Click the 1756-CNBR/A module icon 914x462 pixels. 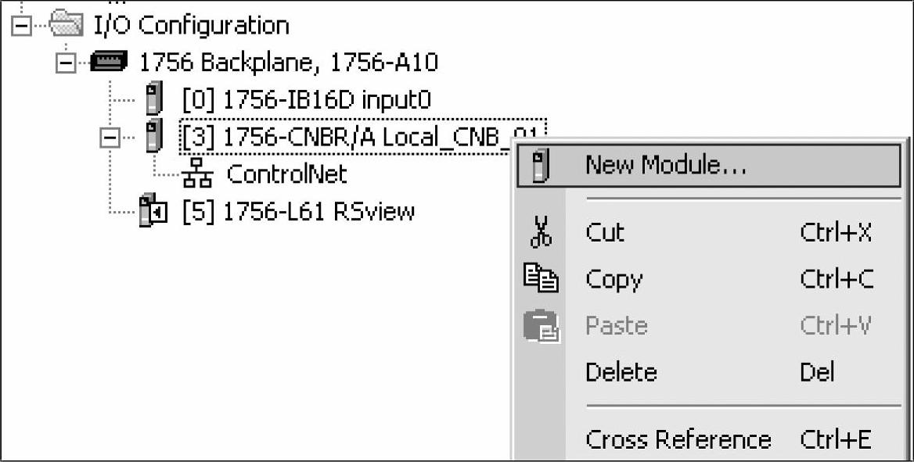coord(153,136)
